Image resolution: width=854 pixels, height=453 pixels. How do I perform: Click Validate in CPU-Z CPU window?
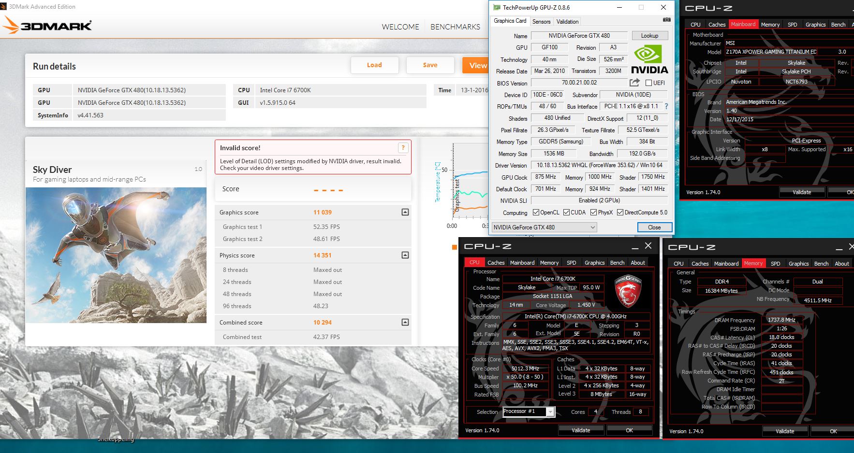pyautogui.click(x=581, y=430)
